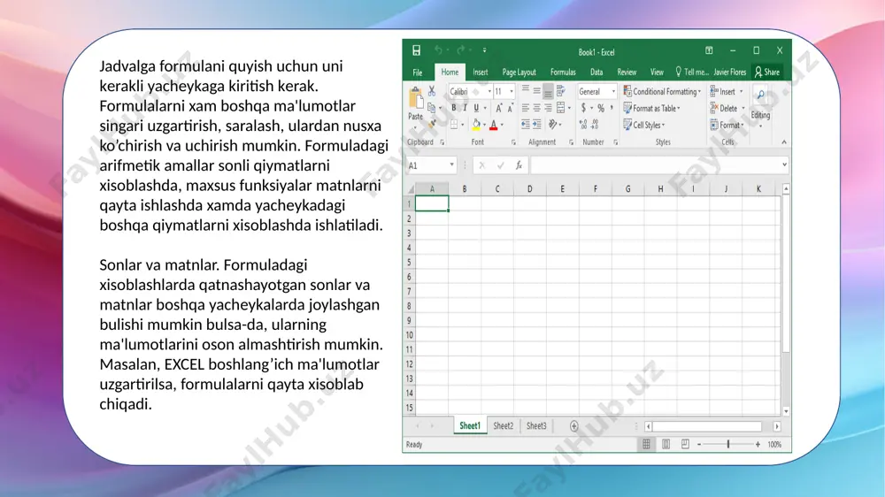Toggle Align Right
Viewport: 885px width, 497px height.
pos(548,108)
